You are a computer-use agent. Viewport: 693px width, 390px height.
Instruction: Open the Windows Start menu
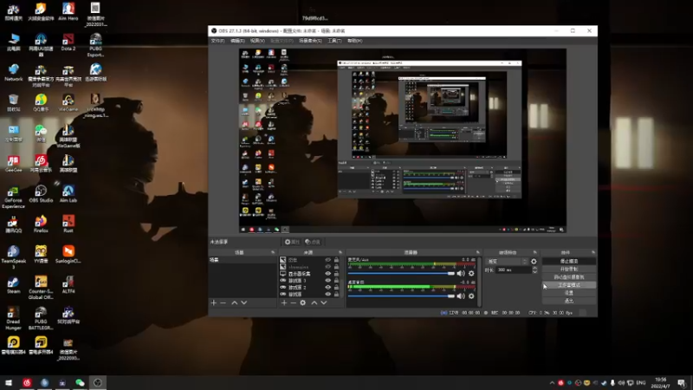pos(9,382)
